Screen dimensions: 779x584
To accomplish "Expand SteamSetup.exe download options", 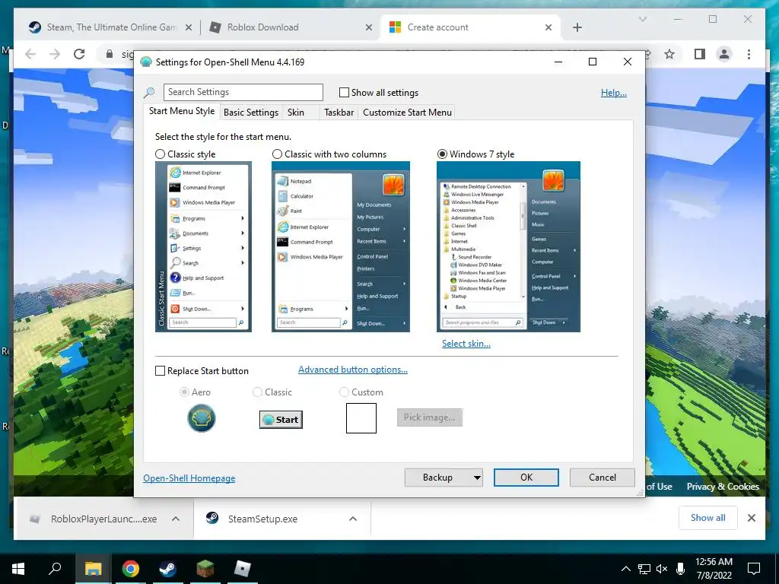I will click(x=353, y=519).
